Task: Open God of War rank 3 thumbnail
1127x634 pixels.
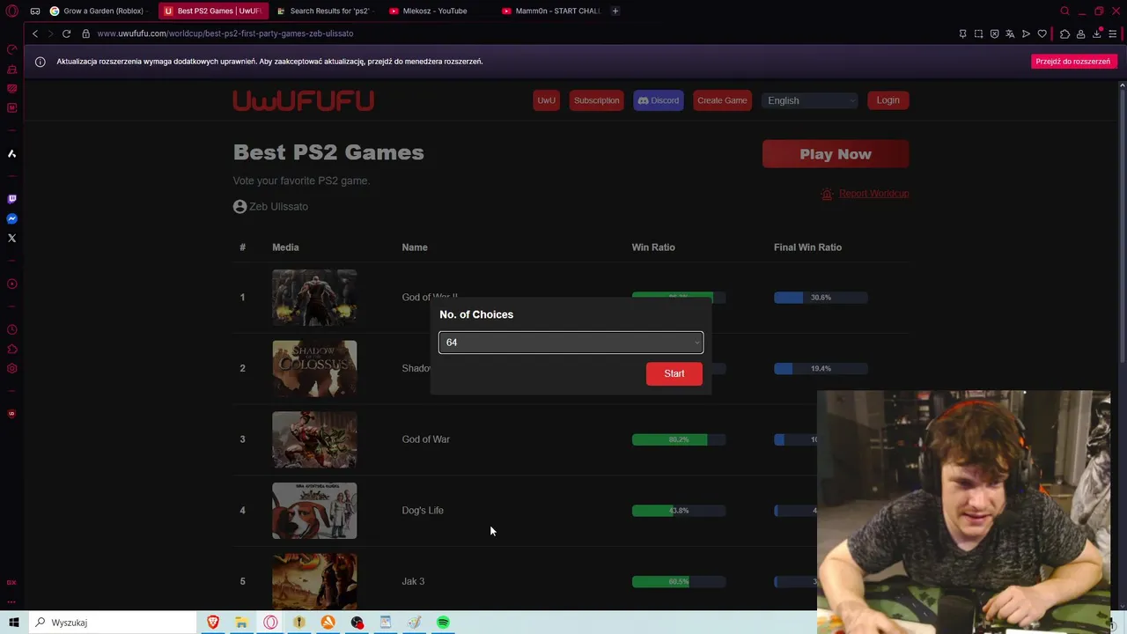Action: tap(314, 439)
